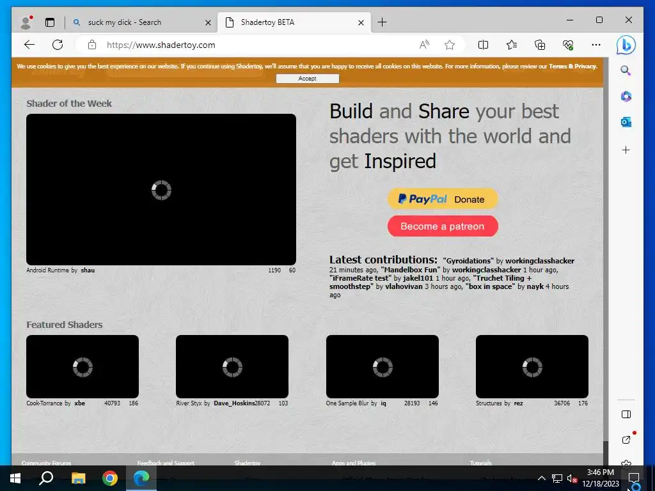Open the iFrameRate test shader link

point(361,278)
